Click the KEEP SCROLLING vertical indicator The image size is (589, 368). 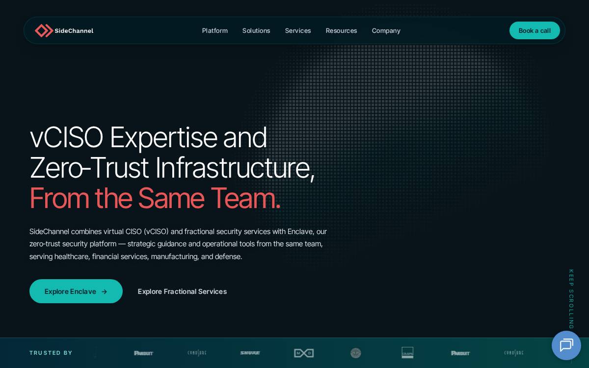(571, 299)
